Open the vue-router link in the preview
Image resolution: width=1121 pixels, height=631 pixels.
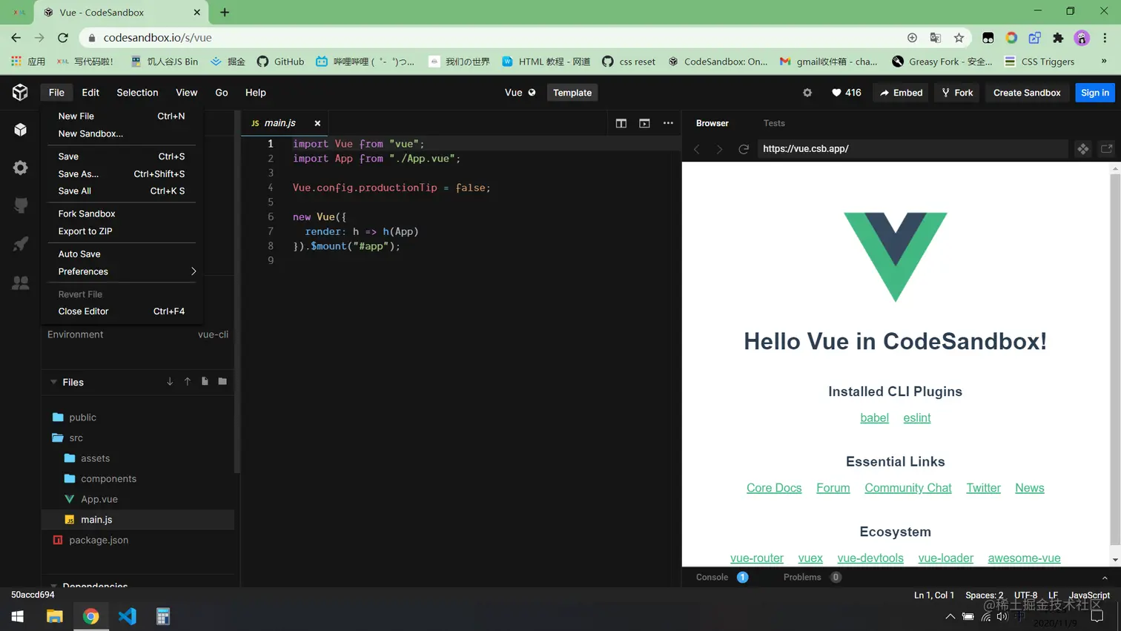757,558
